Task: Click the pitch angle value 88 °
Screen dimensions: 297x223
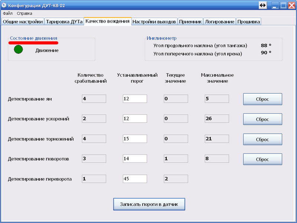Action: pos(266,45)
